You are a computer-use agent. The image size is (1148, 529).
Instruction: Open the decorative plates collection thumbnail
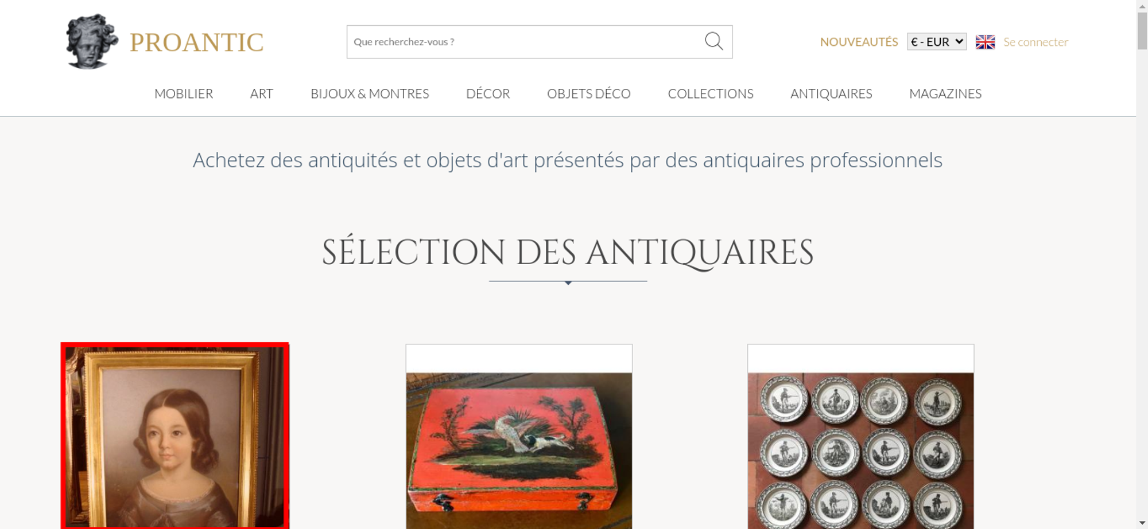tap(860, 450)
